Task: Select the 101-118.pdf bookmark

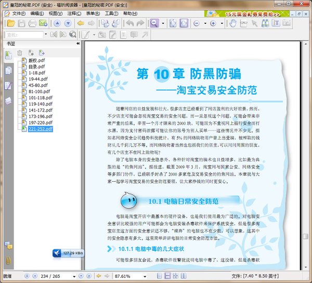Action: point(41,98)
